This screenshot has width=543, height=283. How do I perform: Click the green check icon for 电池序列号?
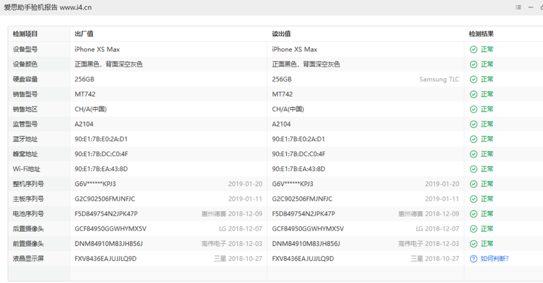[474, 214]
